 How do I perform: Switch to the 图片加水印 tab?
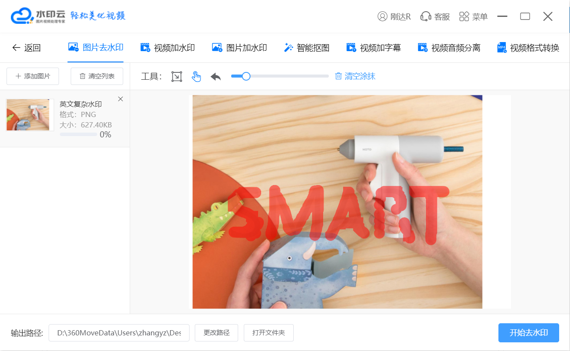[239, 48]
